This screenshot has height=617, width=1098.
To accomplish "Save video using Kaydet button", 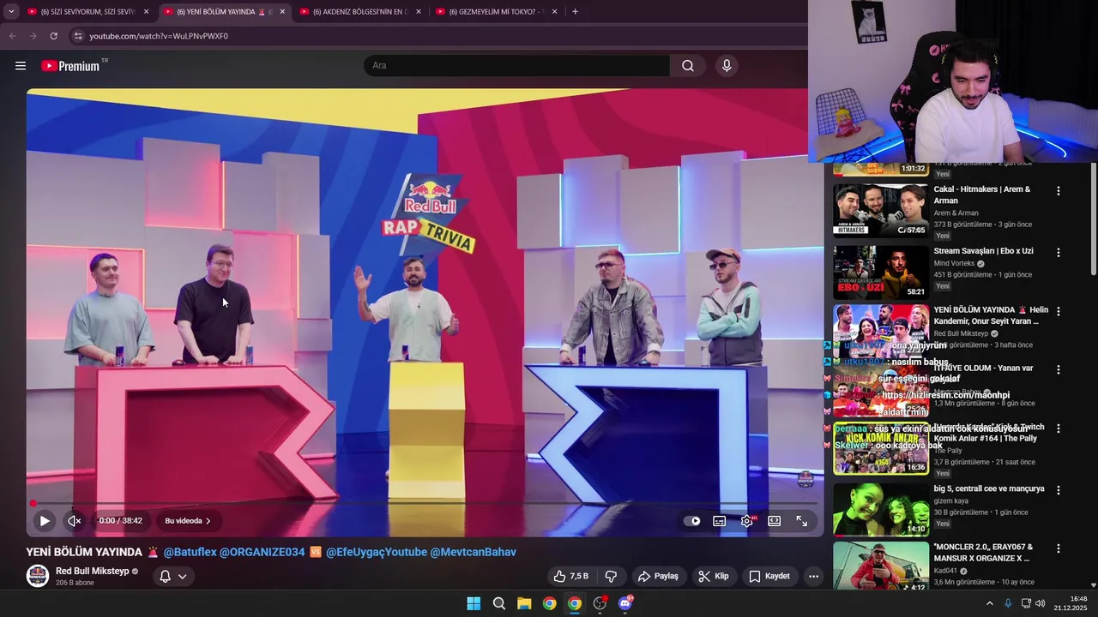I will point(769,576).
